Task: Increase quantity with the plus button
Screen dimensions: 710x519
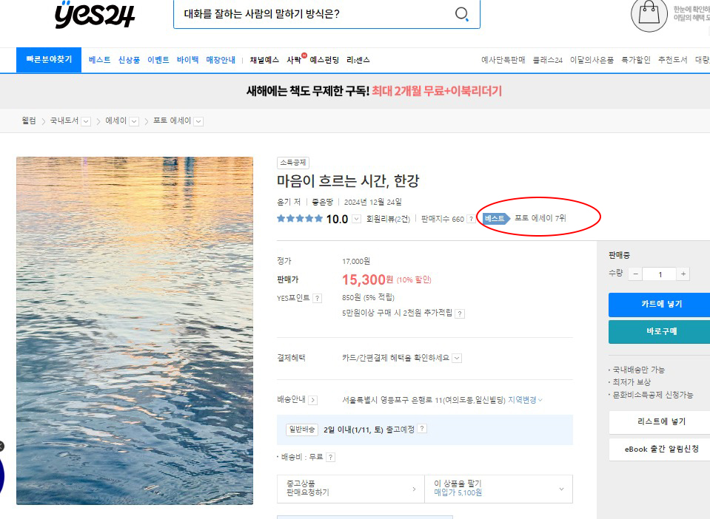Action: coord(683,274)
